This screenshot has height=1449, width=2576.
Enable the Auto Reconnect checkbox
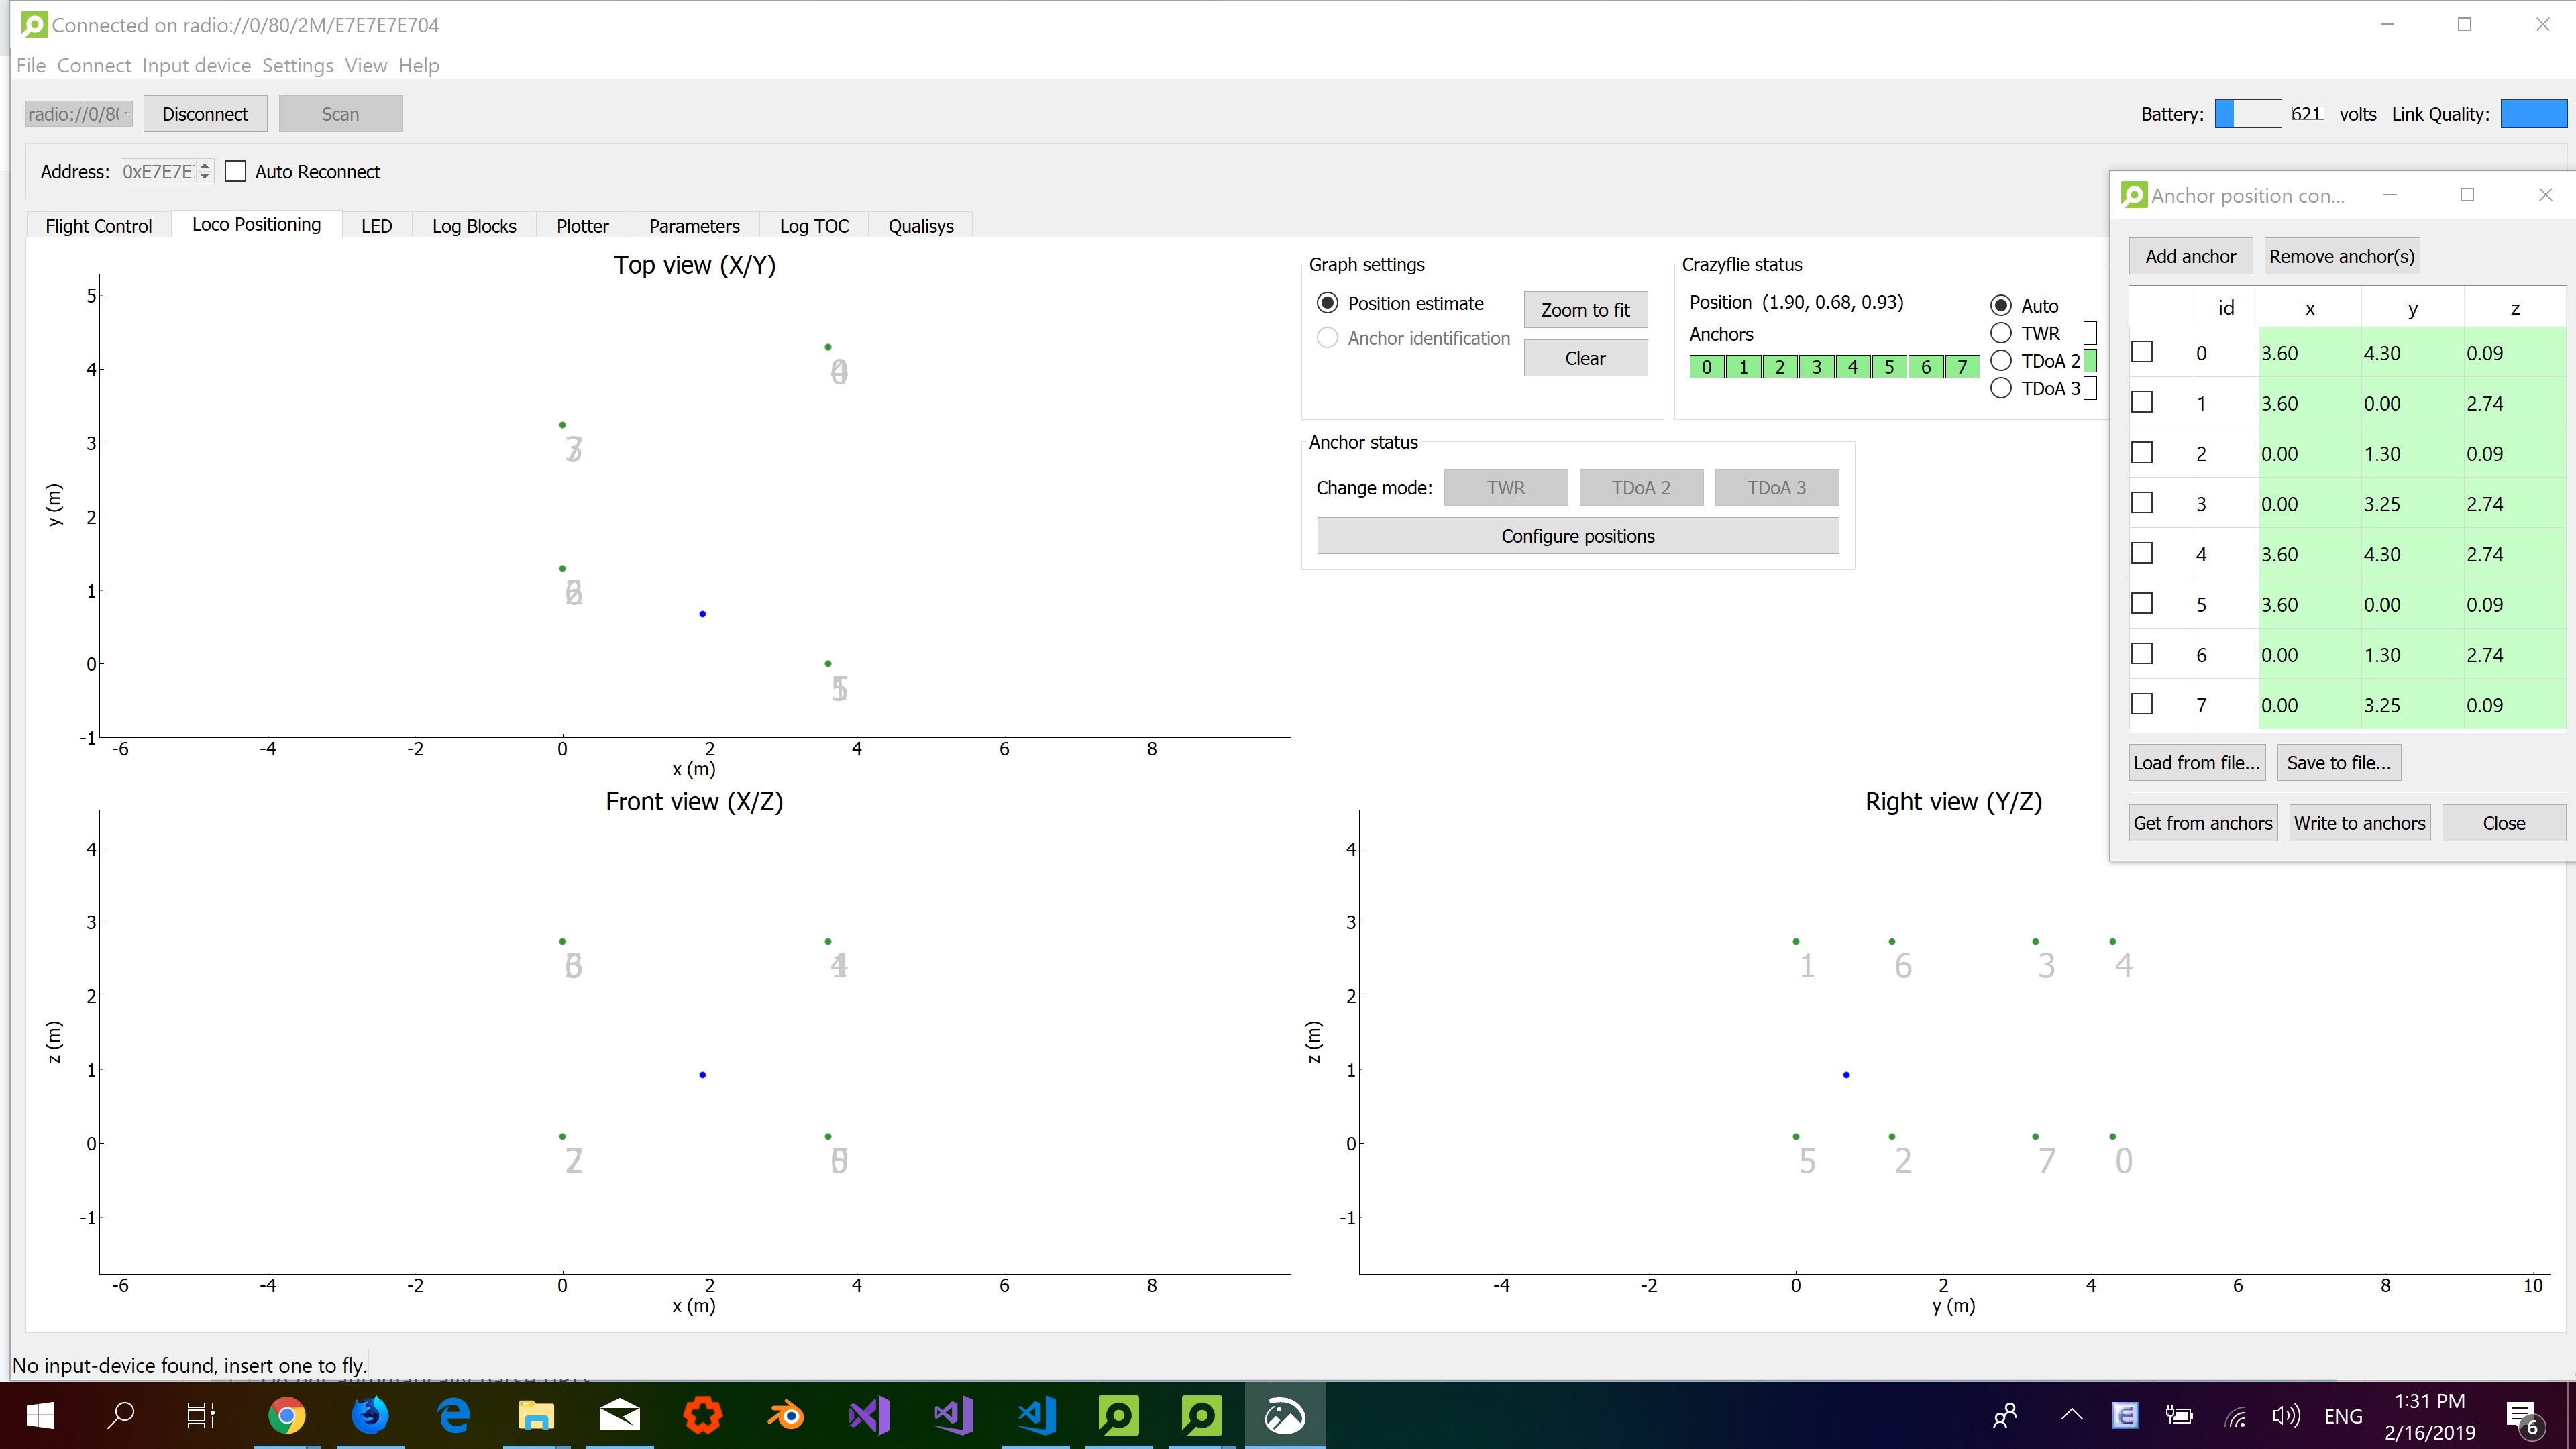point(236,172)
